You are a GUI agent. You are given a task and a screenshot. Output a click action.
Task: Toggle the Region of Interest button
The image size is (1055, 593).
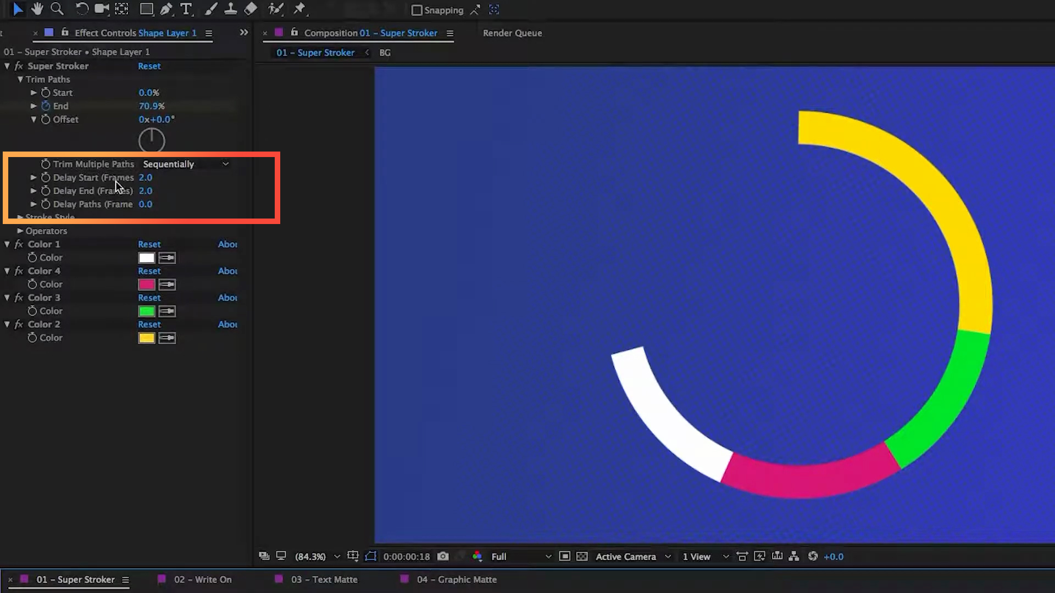click(x=564, y=556)
